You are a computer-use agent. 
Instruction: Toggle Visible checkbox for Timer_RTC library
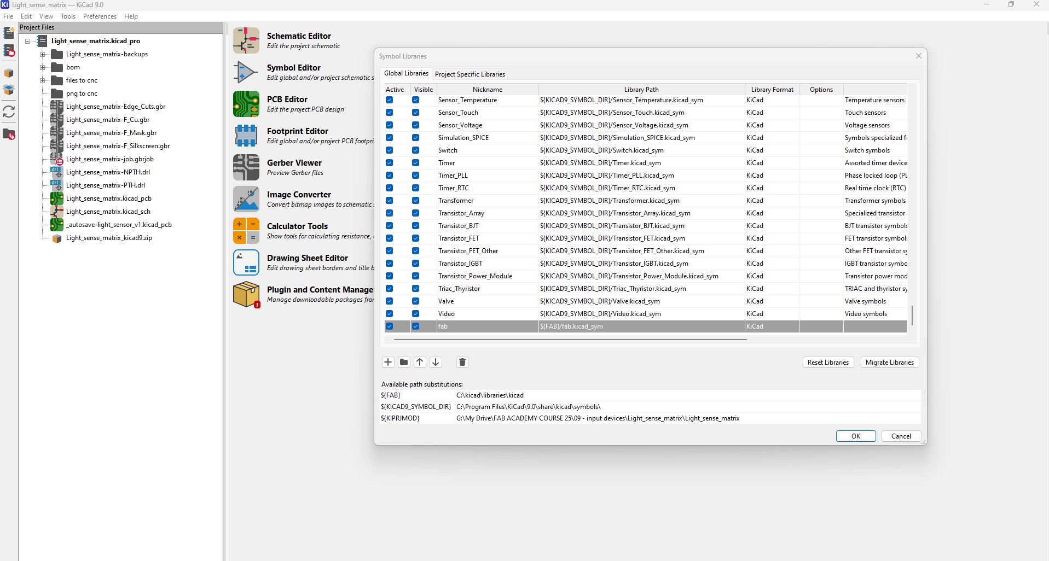415,188
